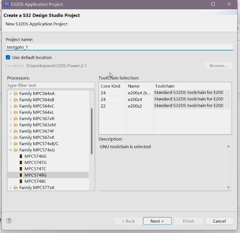The width and height of the screenshot is (240, 233).
Task: Click 'GNU toolchain is selected' description text
Action: pyautogui.click(x=125, y=147)
